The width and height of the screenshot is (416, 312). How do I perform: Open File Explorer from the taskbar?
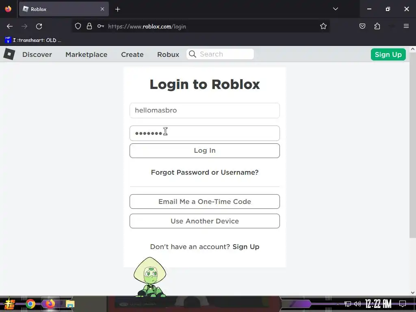[x=70, y=304]
